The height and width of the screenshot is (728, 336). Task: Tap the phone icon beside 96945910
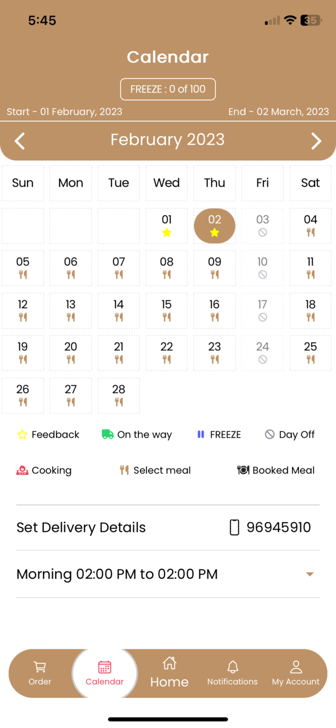click(234, 528)
